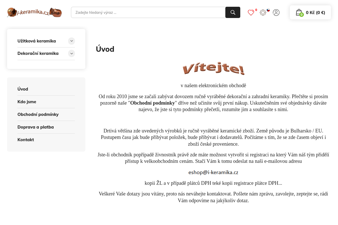Image resolution: width=338 pixels, height=225 pixels.
Task: Open the wishlist heart icon
Action: click(x=251, y=13)
